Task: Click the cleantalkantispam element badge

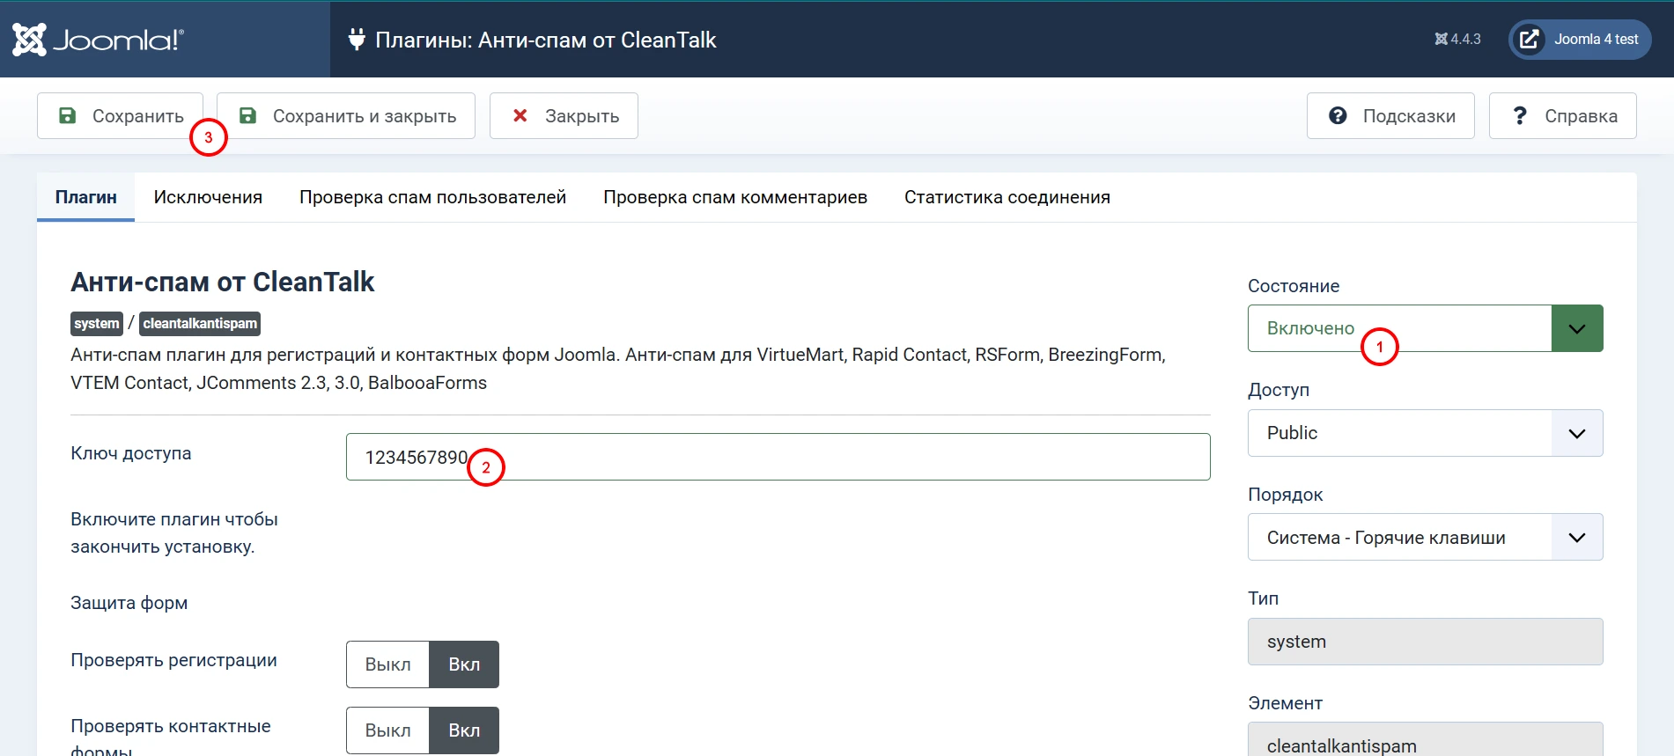Action: pos(200,324)
